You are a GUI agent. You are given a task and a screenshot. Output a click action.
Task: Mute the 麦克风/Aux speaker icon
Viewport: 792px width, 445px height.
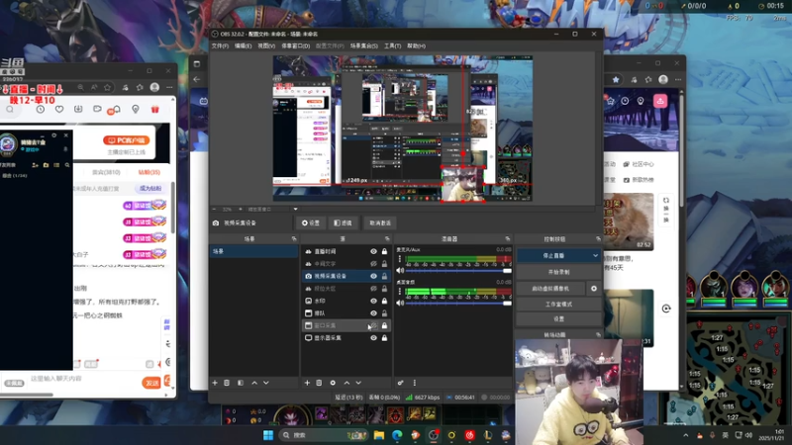(400, 271)
